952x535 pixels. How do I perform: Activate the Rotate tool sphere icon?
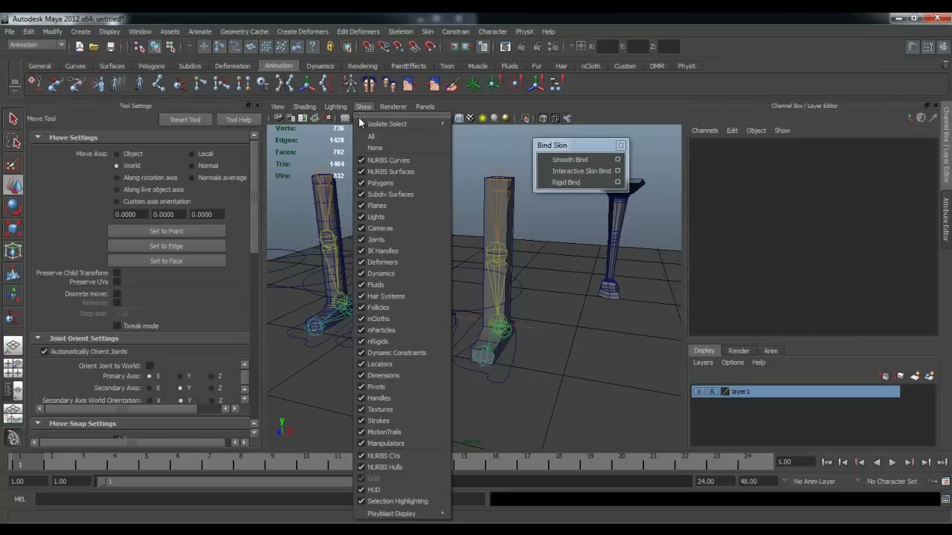[13, 207]
